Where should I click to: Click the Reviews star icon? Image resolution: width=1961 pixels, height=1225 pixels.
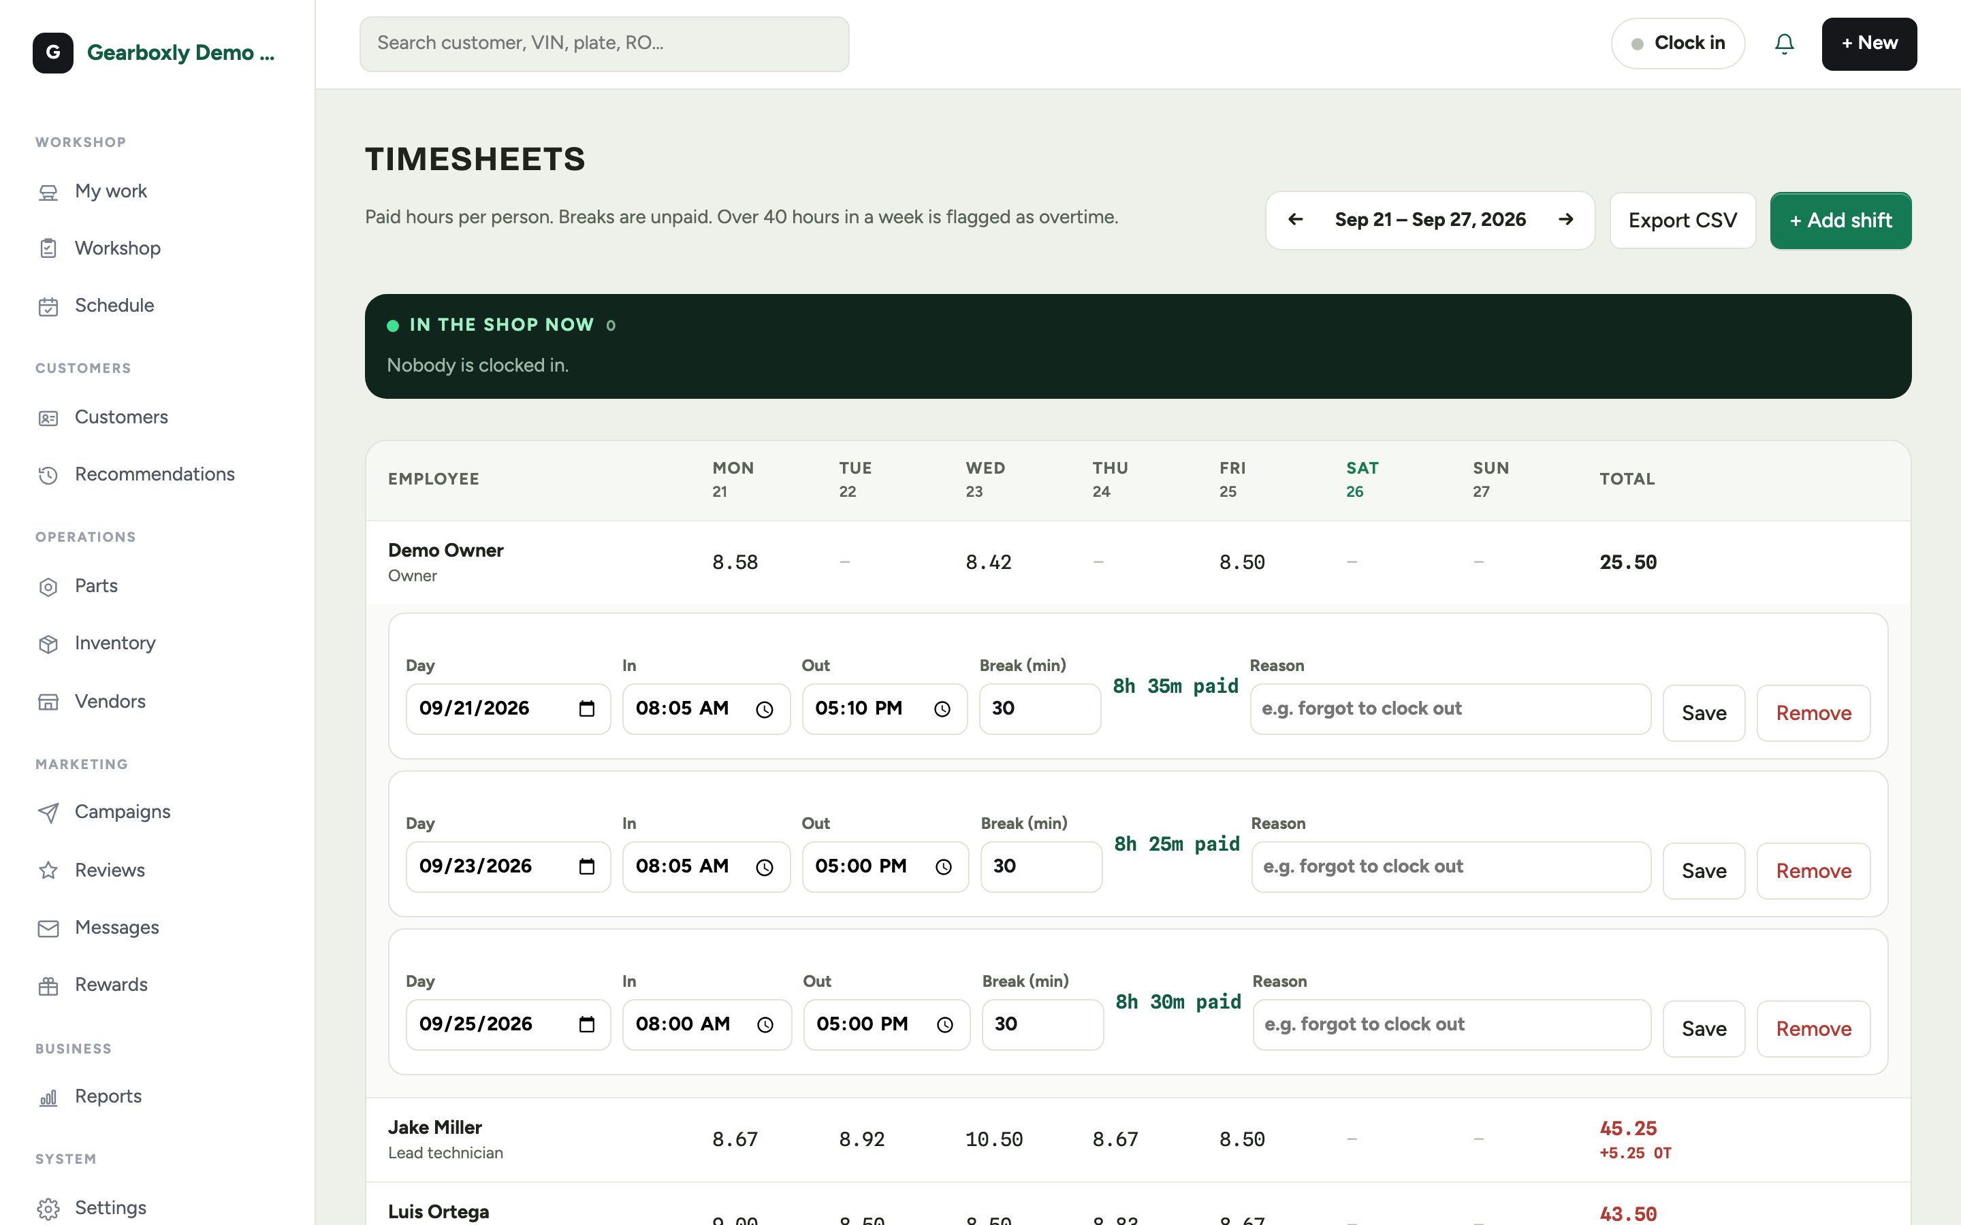(x=48, y=871)
